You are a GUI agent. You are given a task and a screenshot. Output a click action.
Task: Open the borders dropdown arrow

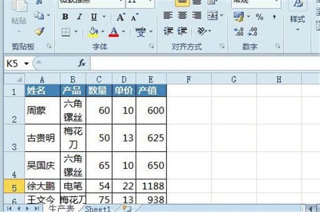coord(76,32)
